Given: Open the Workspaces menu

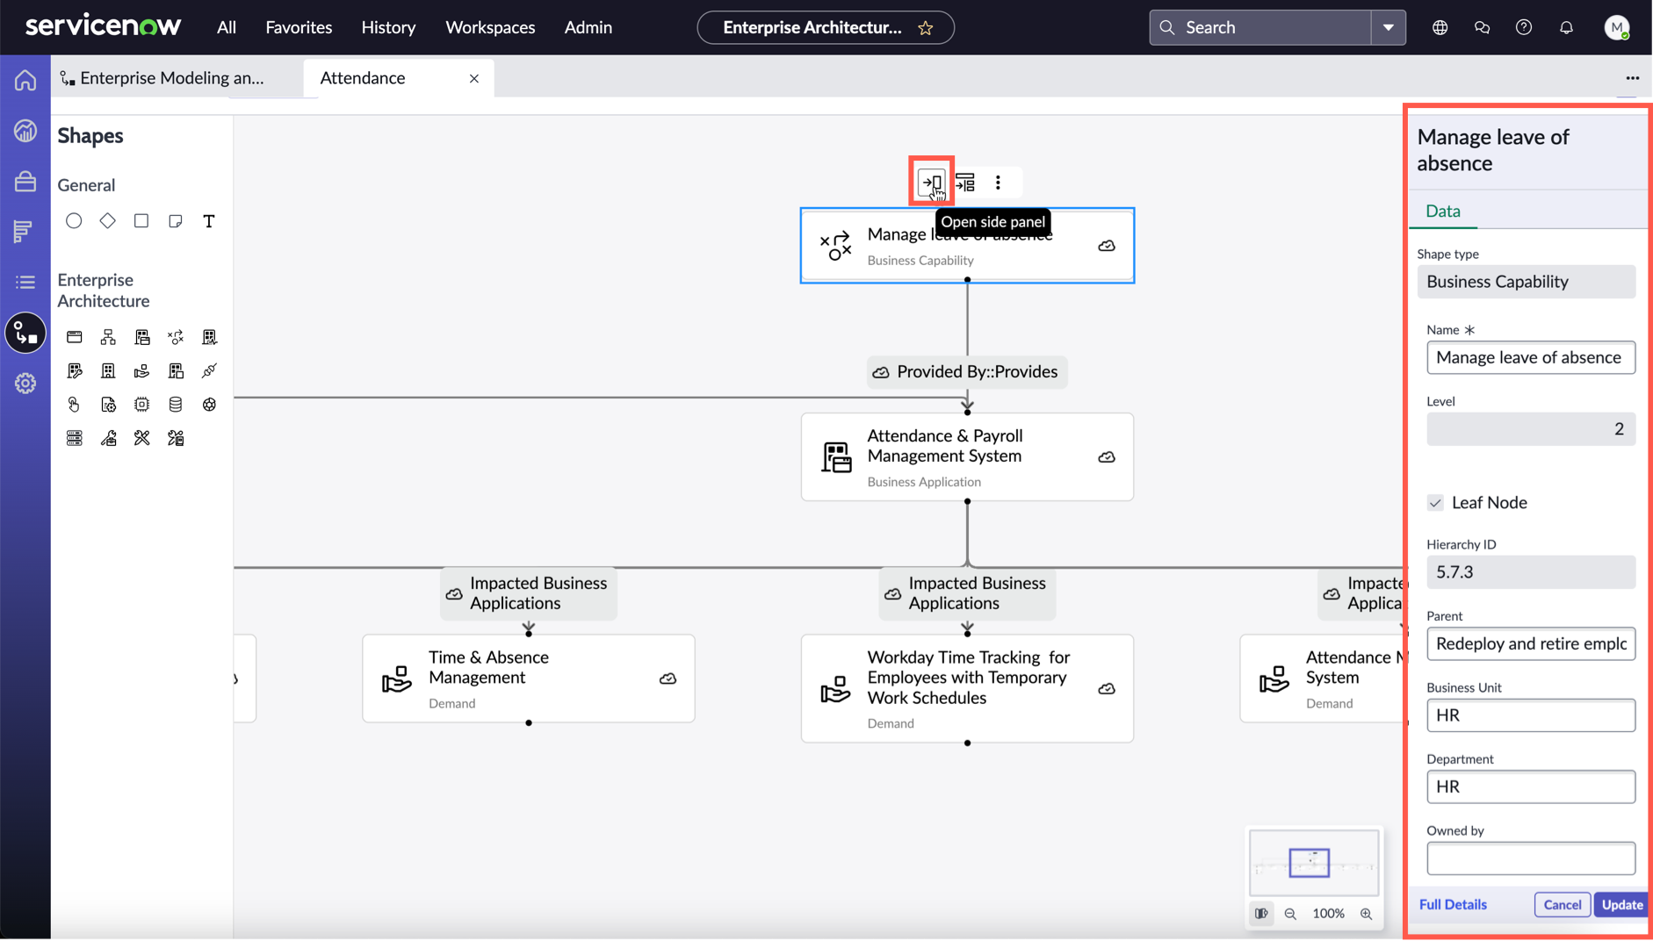Looking at the screenshot, I should tap(490, 27).
